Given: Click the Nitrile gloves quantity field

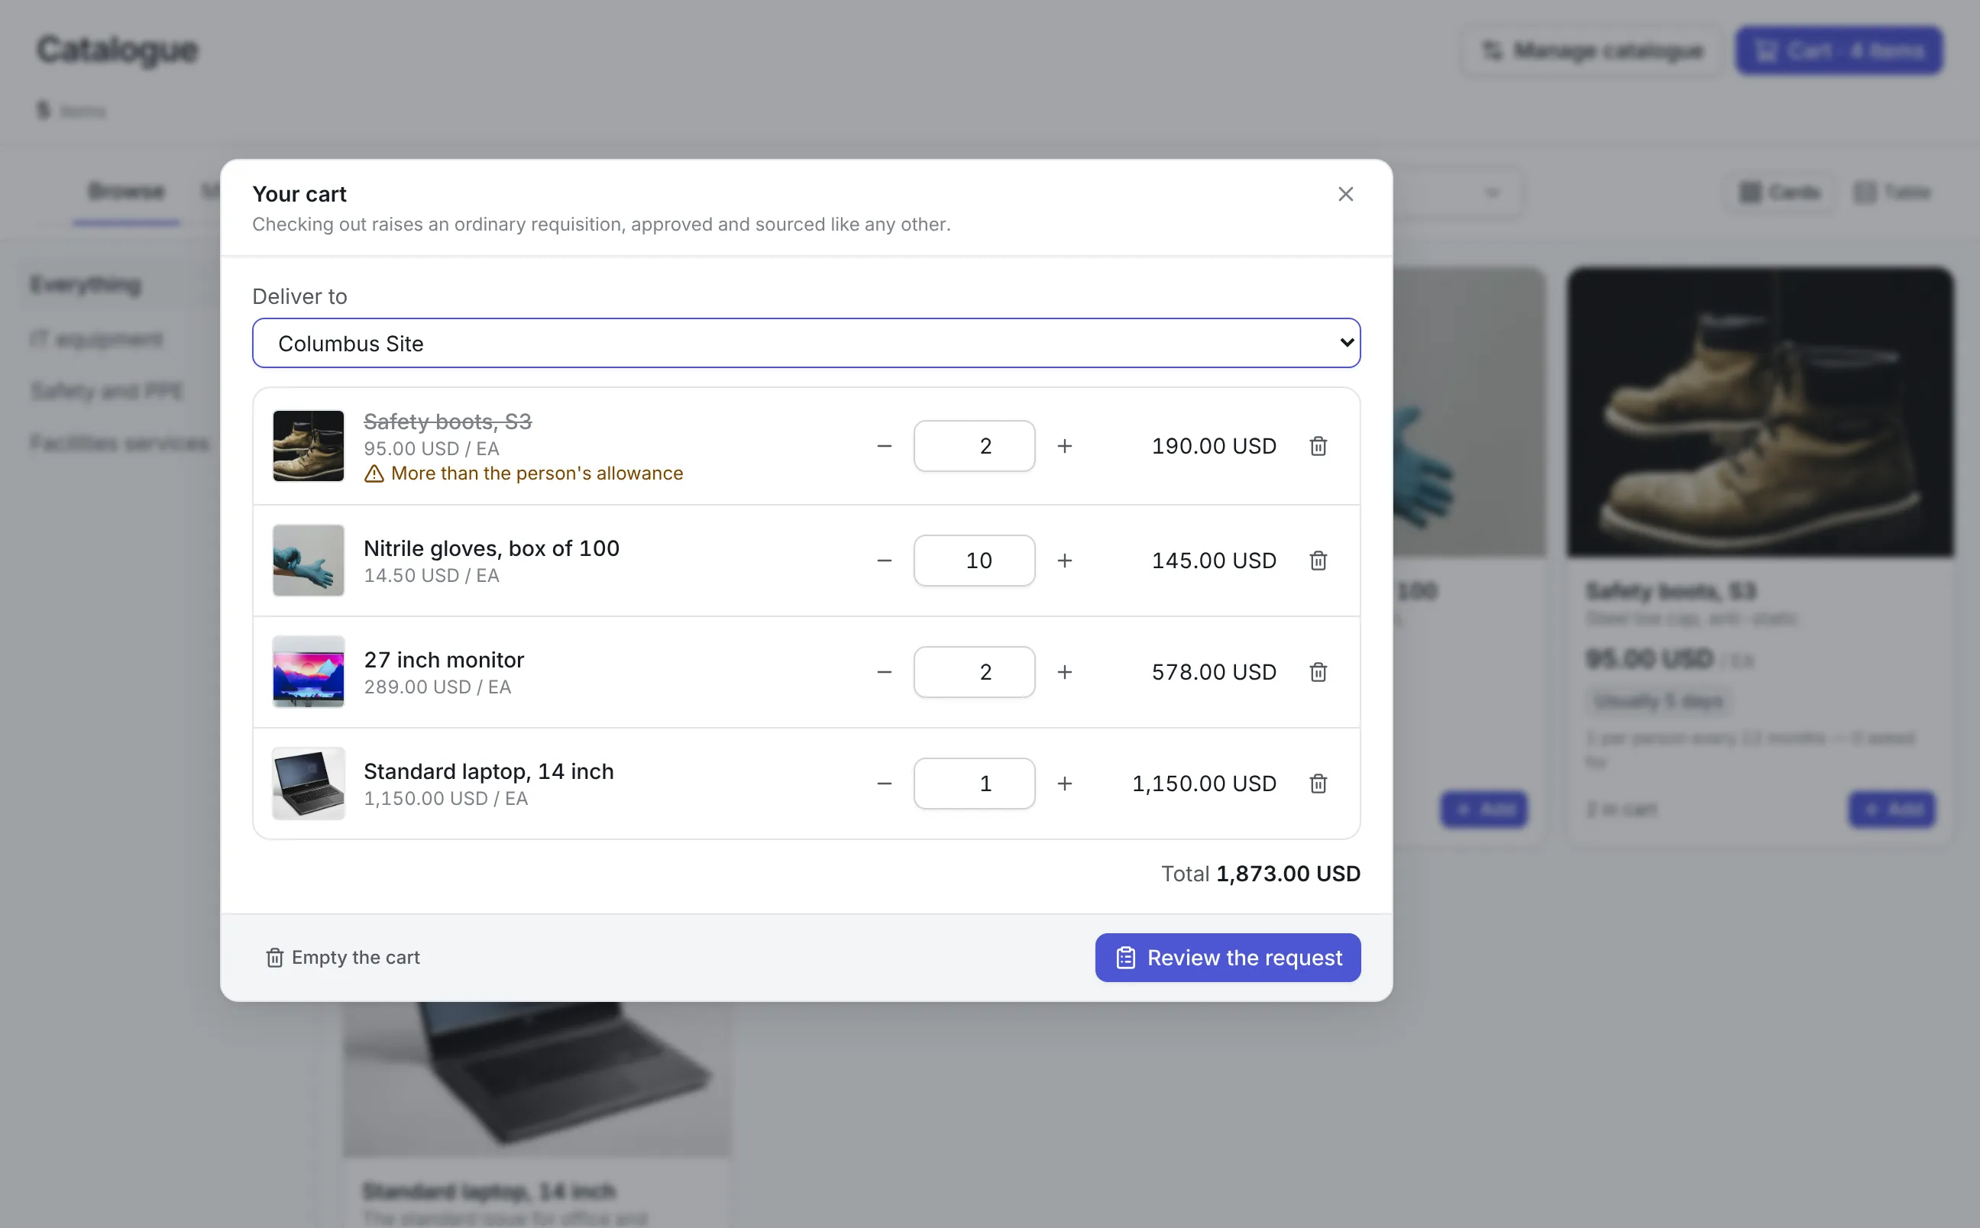Looking at the screenshot, I should 974,561.
